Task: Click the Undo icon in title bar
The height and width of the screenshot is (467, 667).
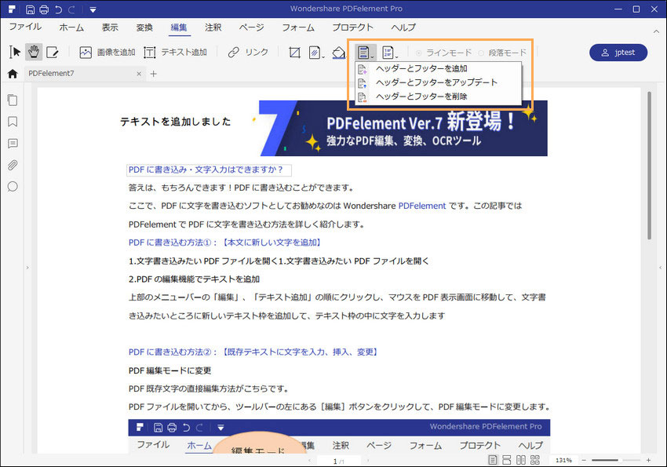Action: click(x=59, y=9)
